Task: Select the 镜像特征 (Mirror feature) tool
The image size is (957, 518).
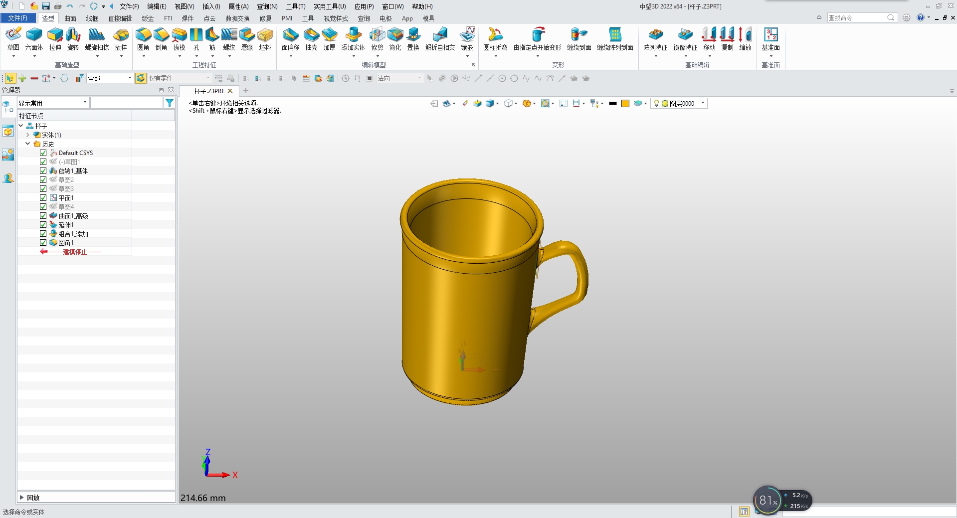Action: (685, 40)
